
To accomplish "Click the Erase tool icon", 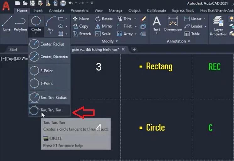I will (x=143, y=19).
